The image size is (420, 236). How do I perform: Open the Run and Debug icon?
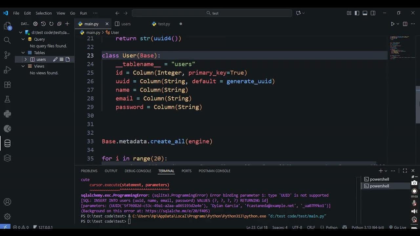[7, 69]
